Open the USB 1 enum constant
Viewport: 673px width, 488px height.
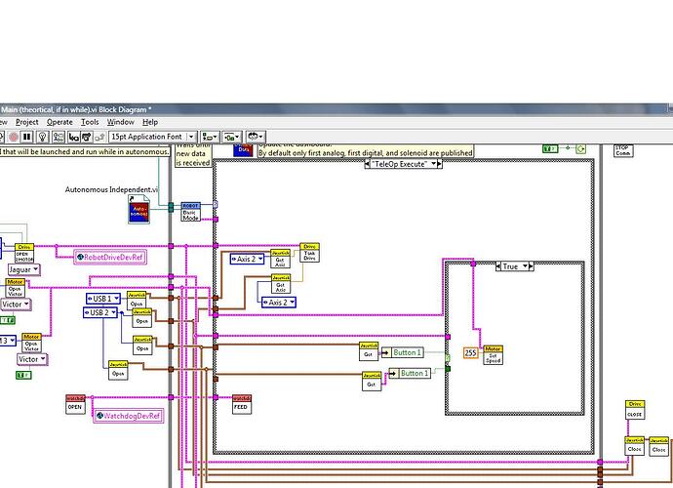point(103,299)
